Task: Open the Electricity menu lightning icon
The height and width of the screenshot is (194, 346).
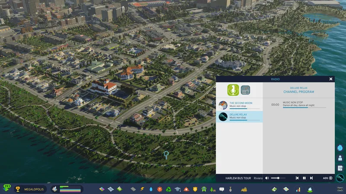Action: pyautogui.click(x=142, y=189)
